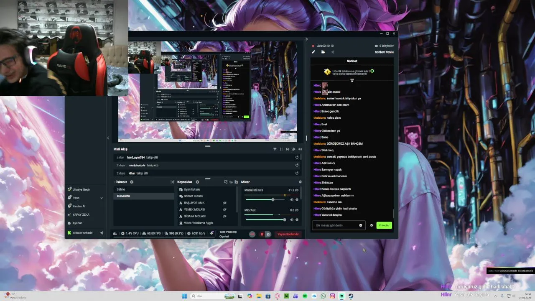
Task: Show the hidden SİGARA MOLASI source
Action: [x=225, y=216]
